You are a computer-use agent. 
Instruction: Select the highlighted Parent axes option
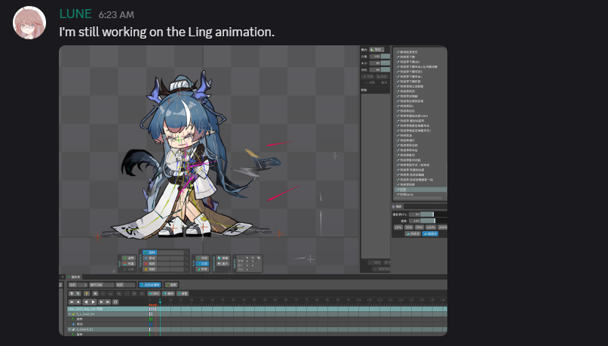[202, 264]
